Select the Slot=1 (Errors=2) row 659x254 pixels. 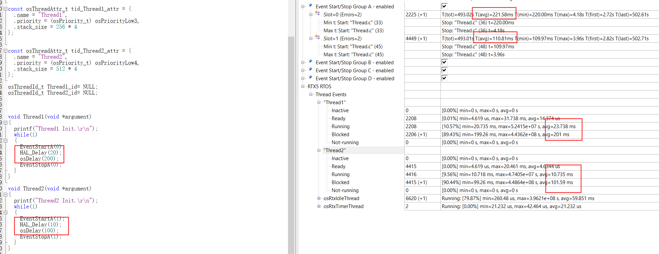click(x=342, y=39)
